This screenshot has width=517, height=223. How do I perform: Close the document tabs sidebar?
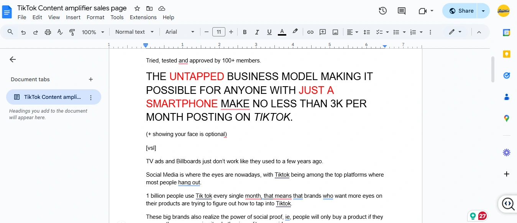pos(13,59)
